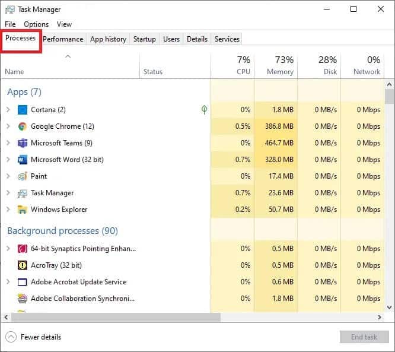
Task: Click the Task Manager title bar icon
Action: point(10,9)
